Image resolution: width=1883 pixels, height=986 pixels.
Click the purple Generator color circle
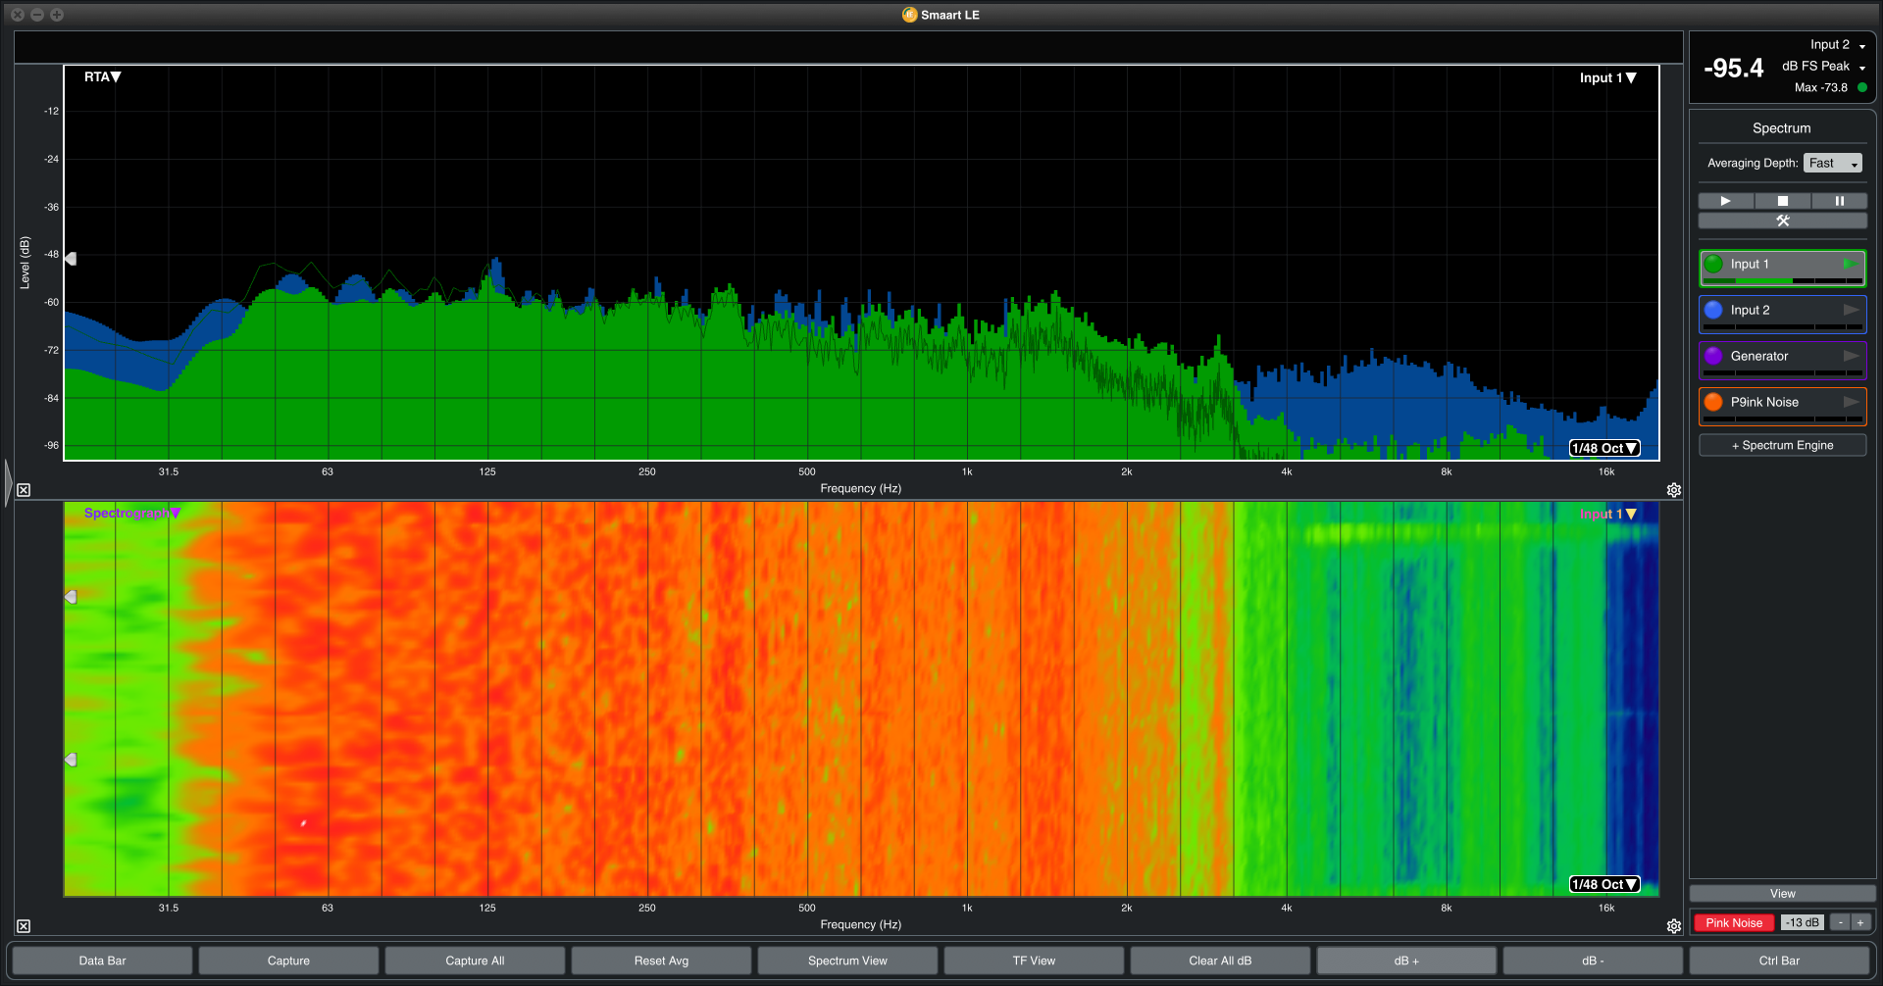coord(1713,356)
